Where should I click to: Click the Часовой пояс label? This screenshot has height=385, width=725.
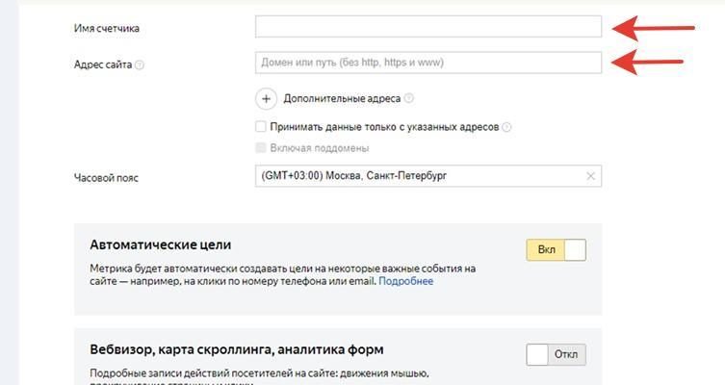106,178
